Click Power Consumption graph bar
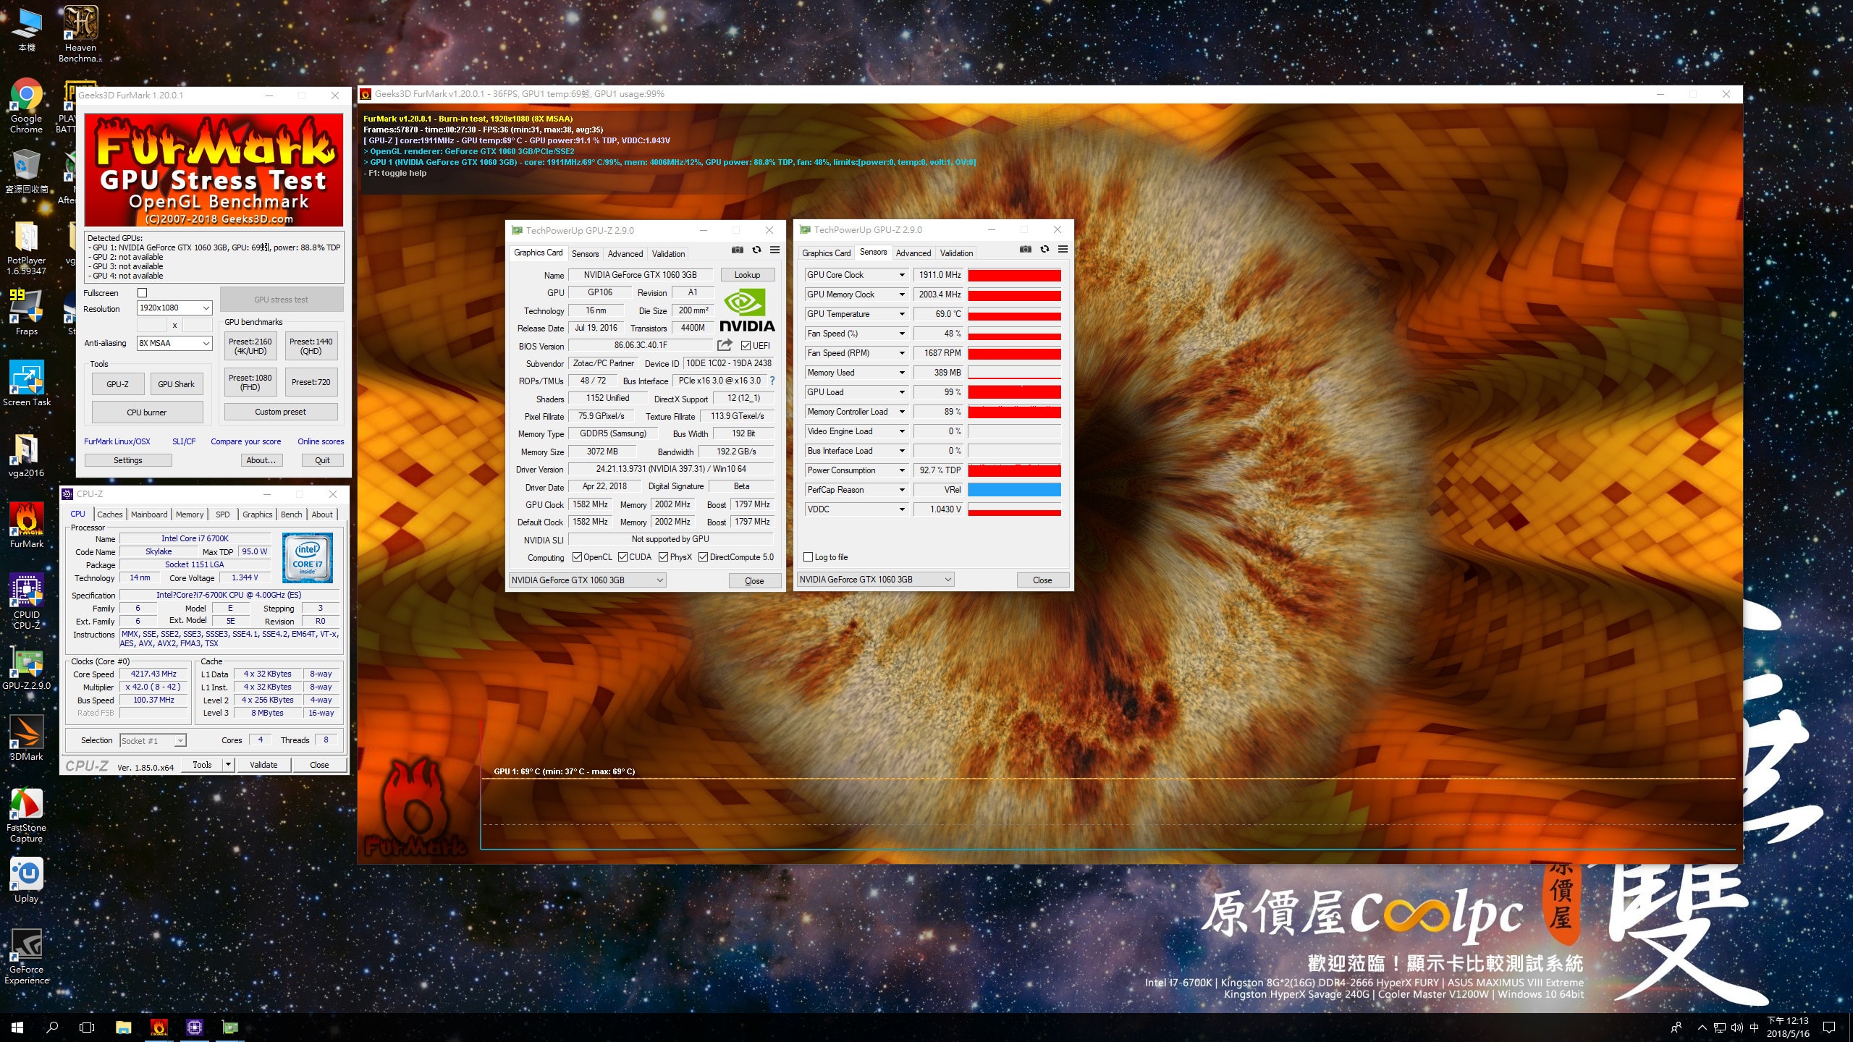 (x=1014, y=470)
